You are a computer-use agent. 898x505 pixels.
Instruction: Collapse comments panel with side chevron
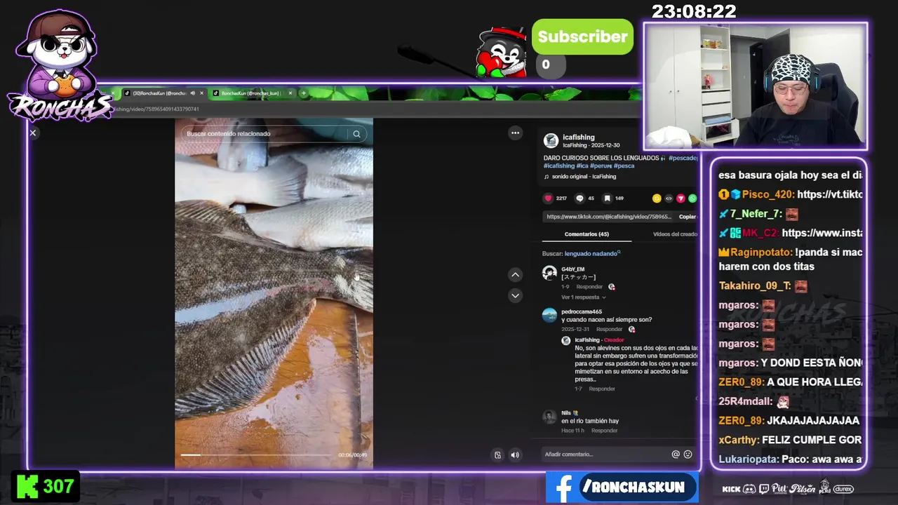click(696, 398)
